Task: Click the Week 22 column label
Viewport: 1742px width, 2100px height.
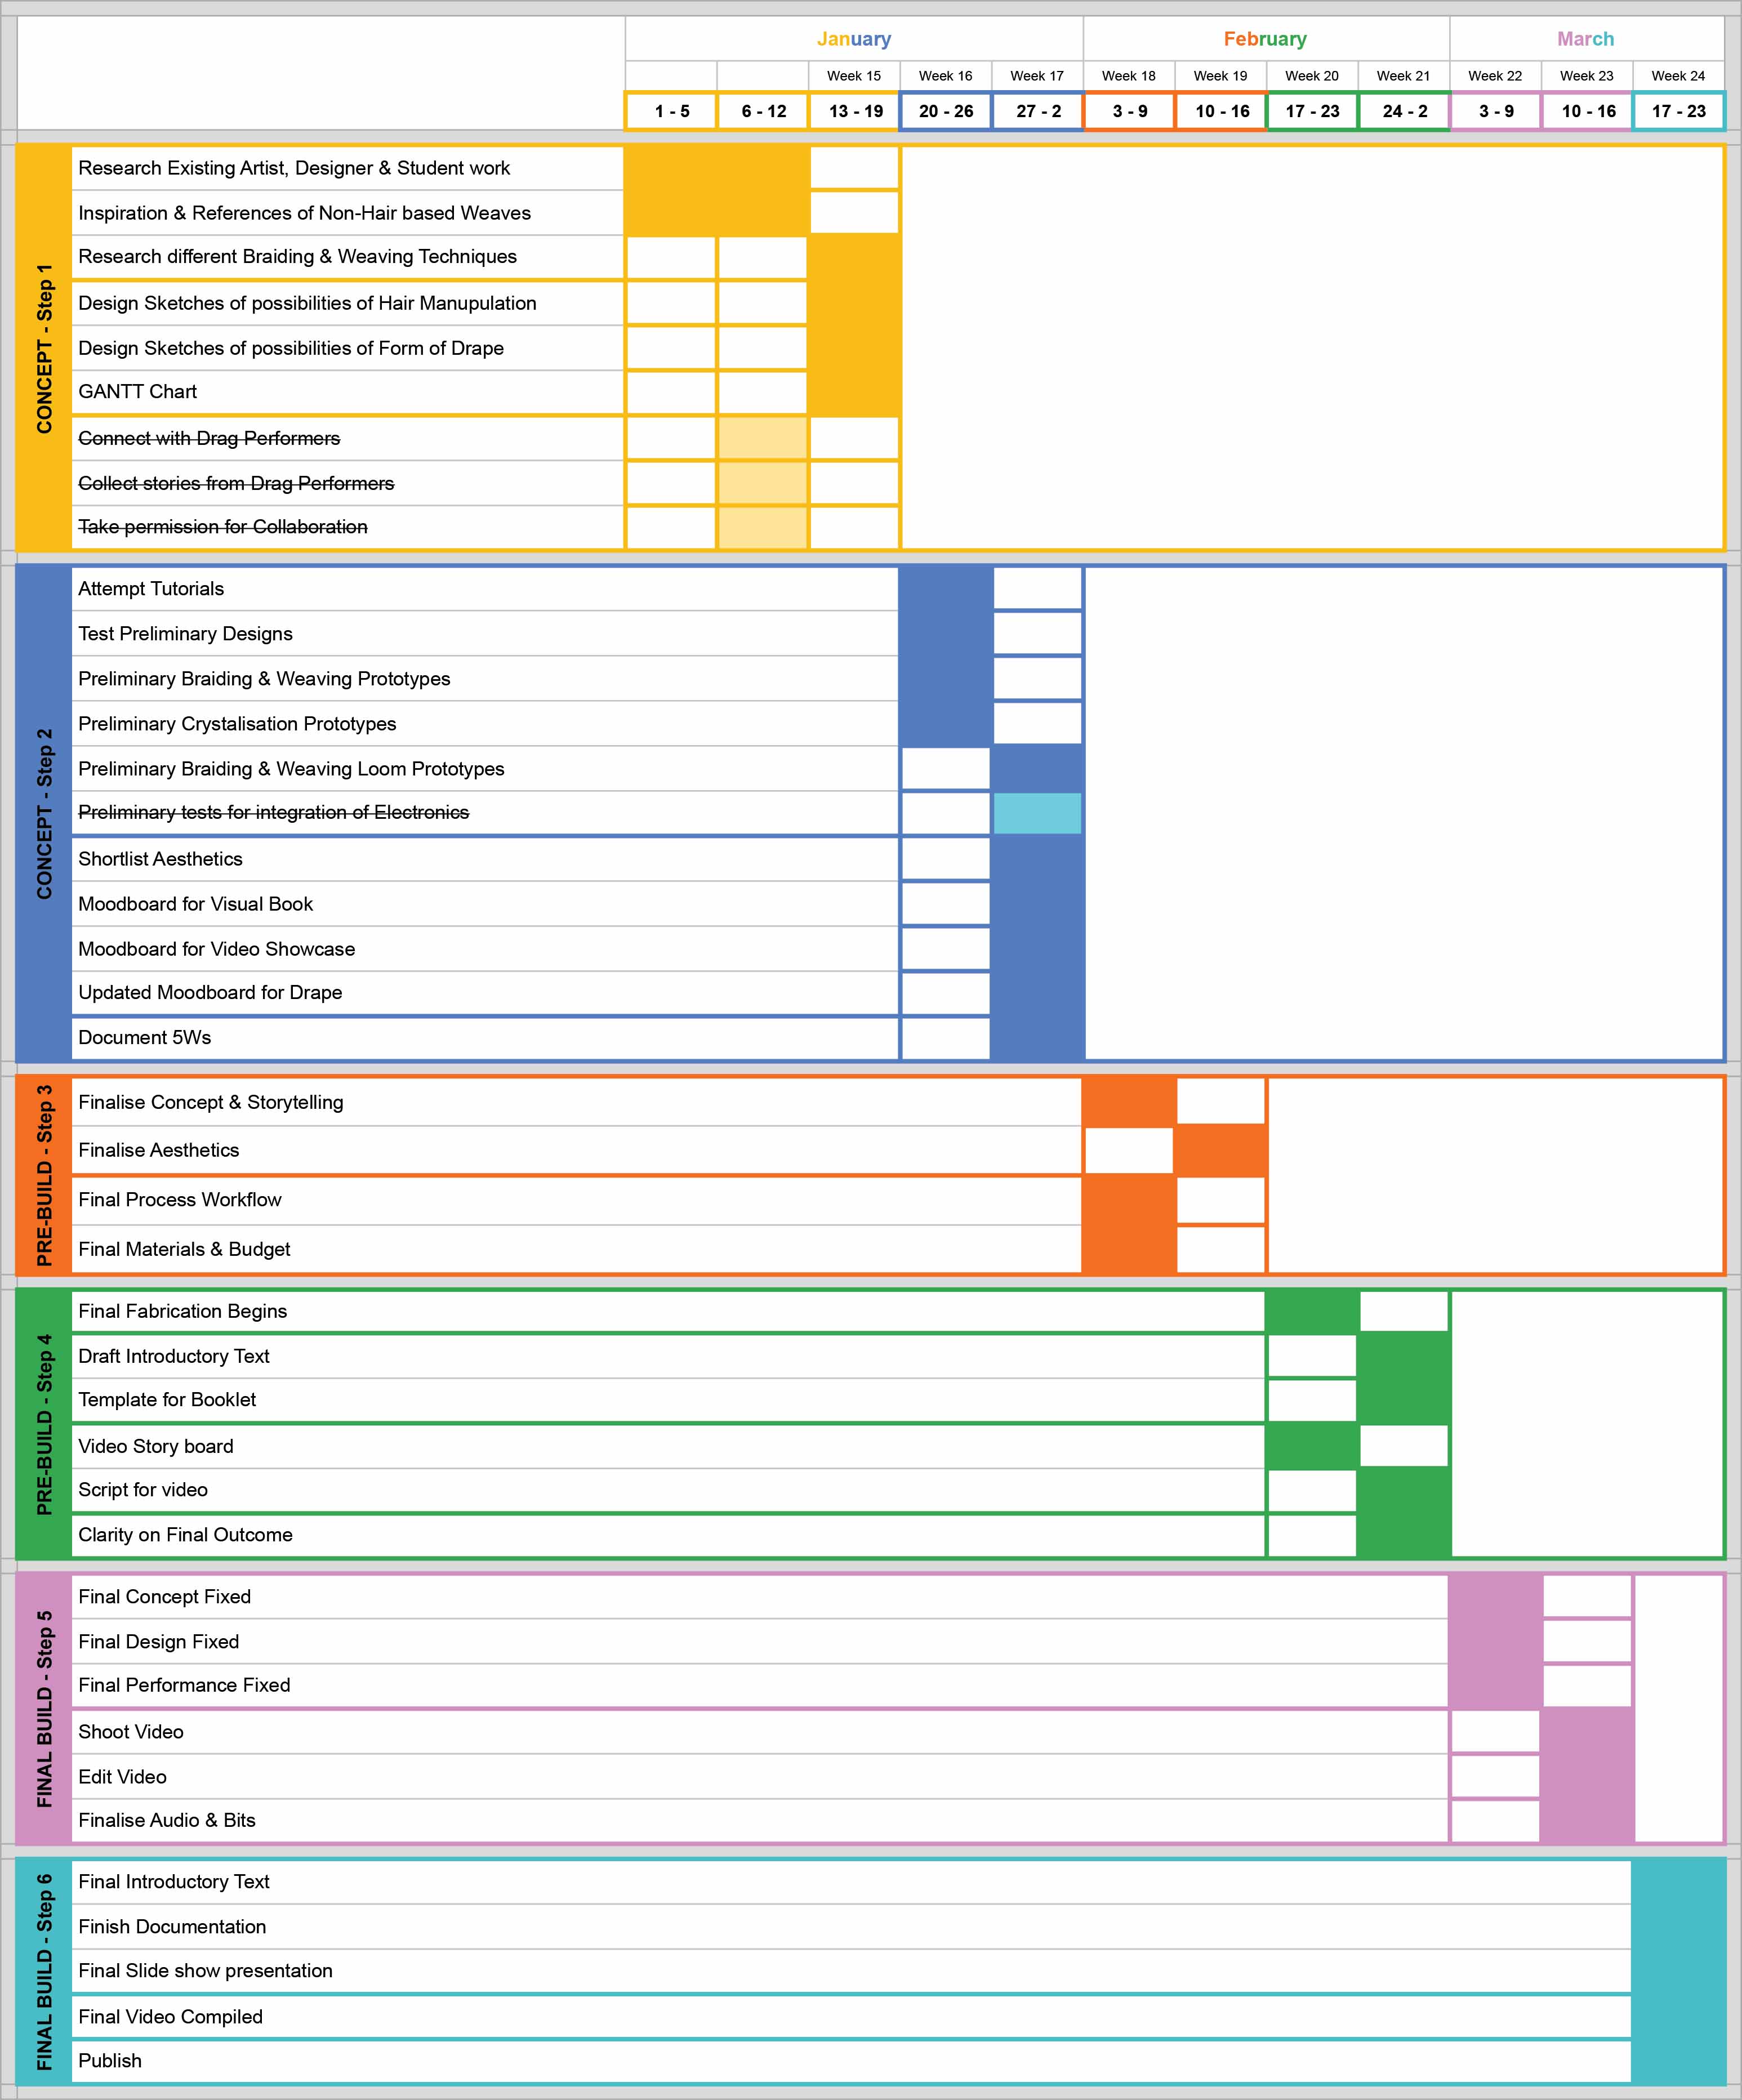Action: (x=1494, y=76)
